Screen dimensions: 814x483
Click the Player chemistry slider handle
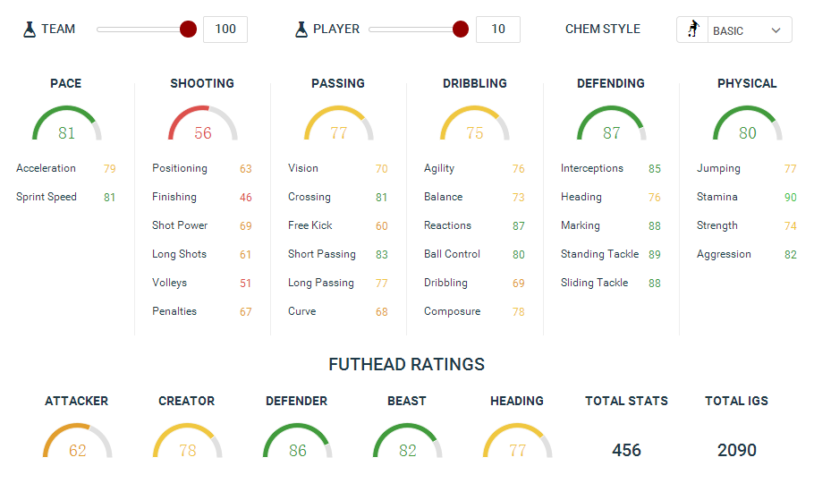point(461,30)
